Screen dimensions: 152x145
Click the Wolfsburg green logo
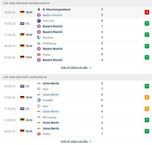click(x=39, y=43)
